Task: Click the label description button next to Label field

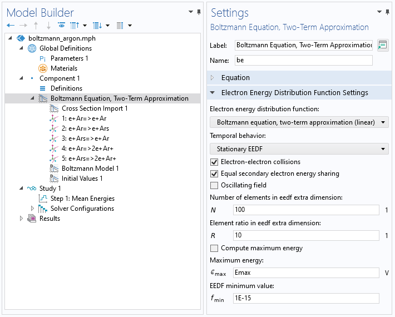Action: click(383, 45)
